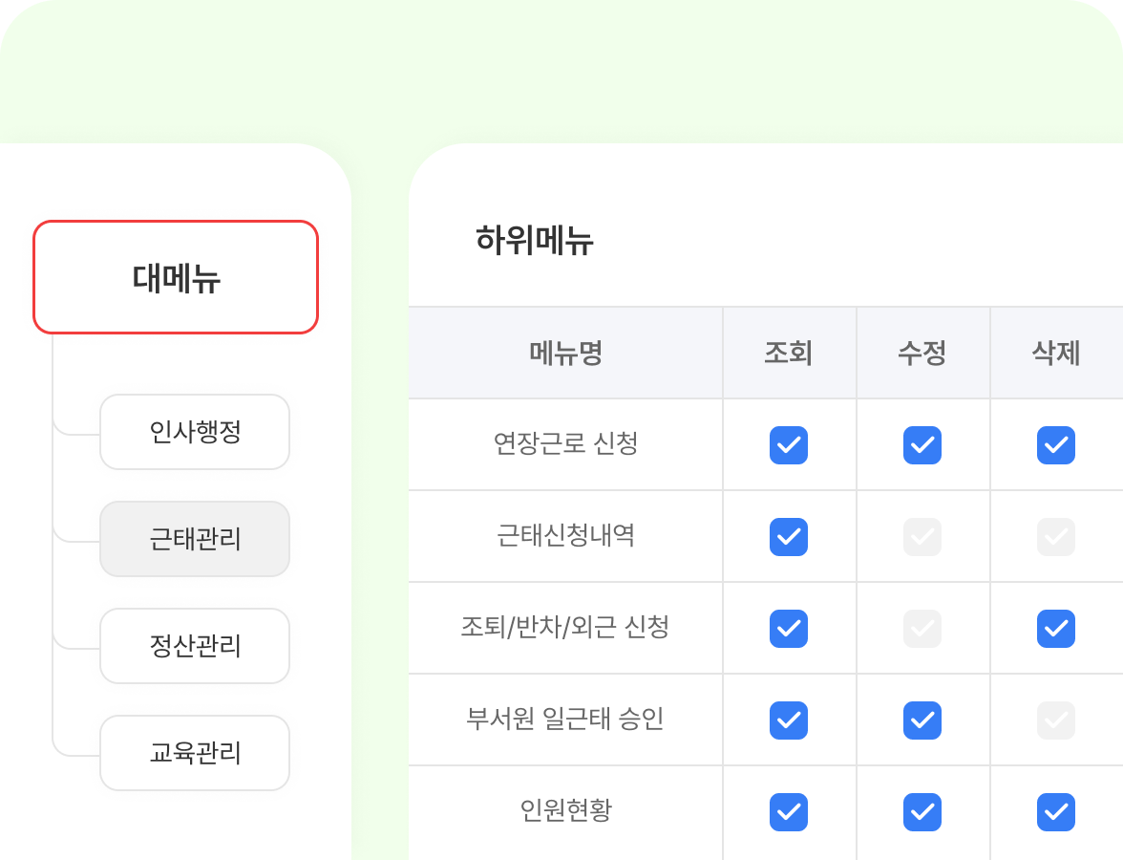The image size is (1123, 860).
Task: Disable 조회 for 부서원 일근태 승인
Action: click(788, 720)
